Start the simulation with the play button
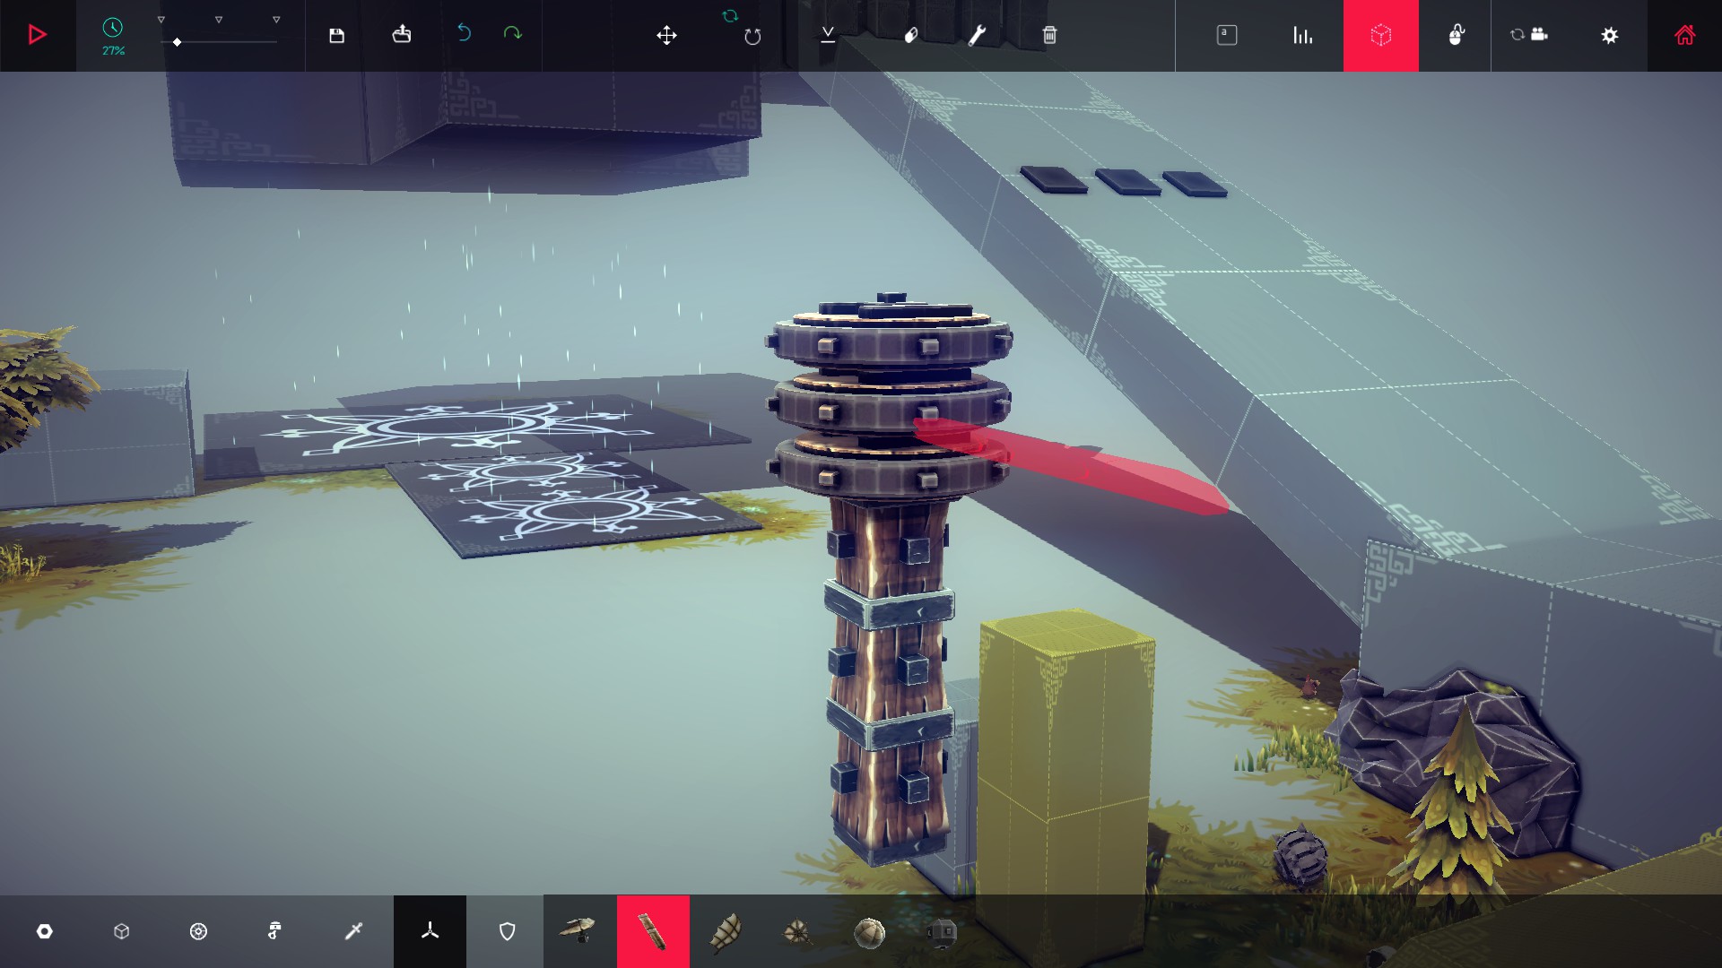The width and height of the screenshot is (1722, 968). click(x=38, y=35)
